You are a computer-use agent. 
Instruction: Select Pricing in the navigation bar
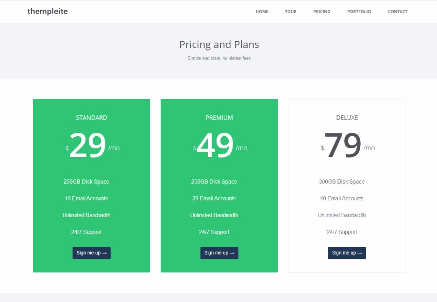tap(321, 12)
